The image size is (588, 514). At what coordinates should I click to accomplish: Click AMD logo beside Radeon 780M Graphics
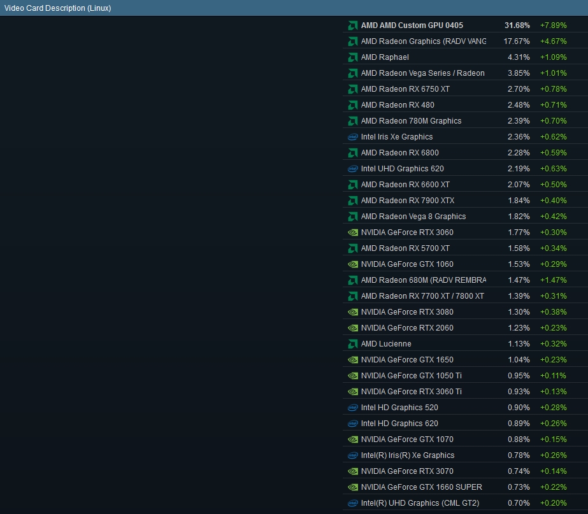[x=352, y=121]
